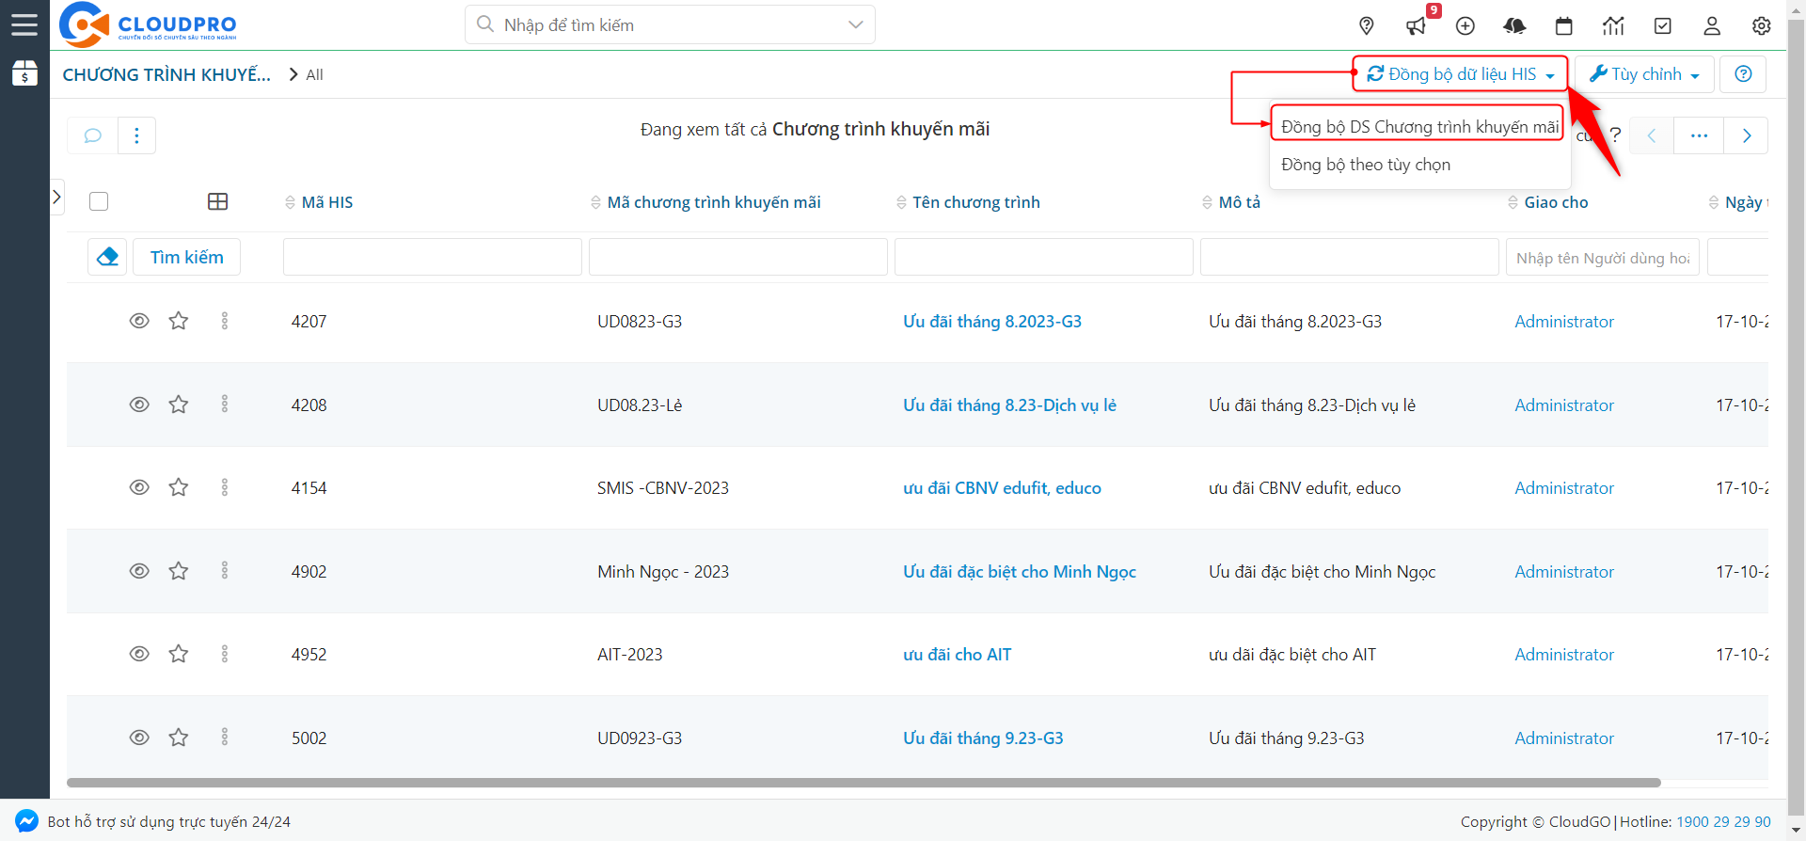
Task: Click the CloudPro logo
Action: pos(148,24)
